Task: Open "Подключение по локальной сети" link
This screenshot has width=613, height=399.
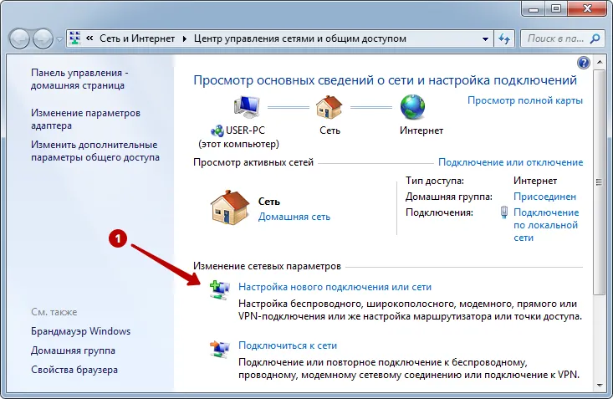Action: (546, 225)
